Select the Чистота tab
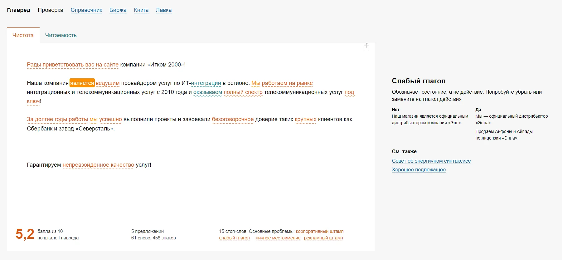The image size is (562, 260). tap(23, 35)
